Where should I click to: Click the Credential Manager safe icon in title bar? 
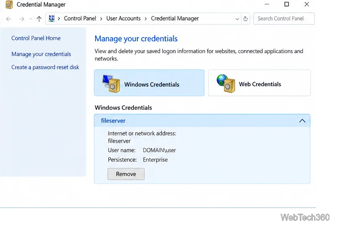pos(9,5)
